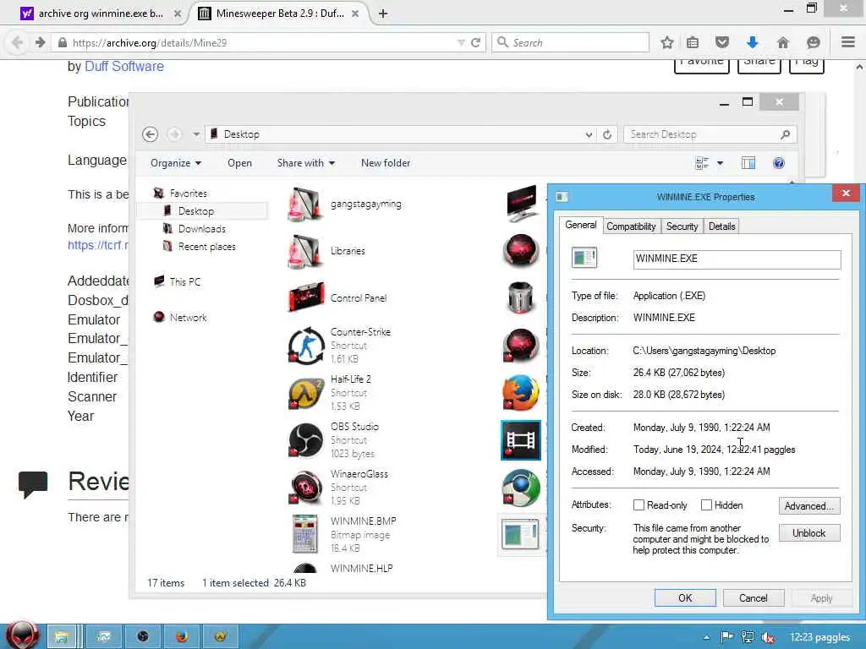The image size is (866, 649).
Task: Select the OBS Studio shortcut icon
Action: click(x=306, y=440)
